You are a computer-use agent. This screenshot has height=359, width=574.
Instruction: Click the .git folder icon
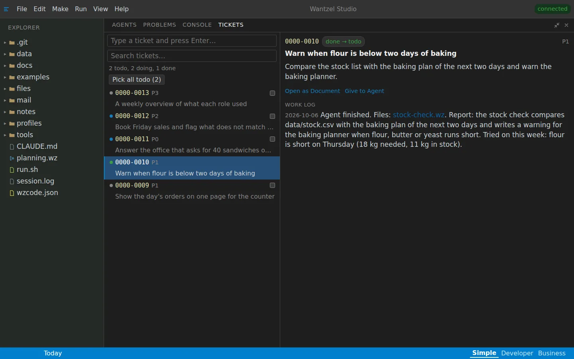[12, 43]
